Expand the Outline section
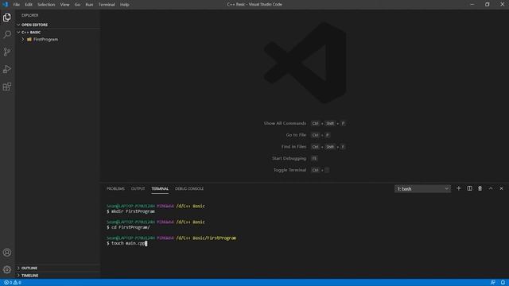The width and height of the screenshot is (509, 286). click(18, 268)
